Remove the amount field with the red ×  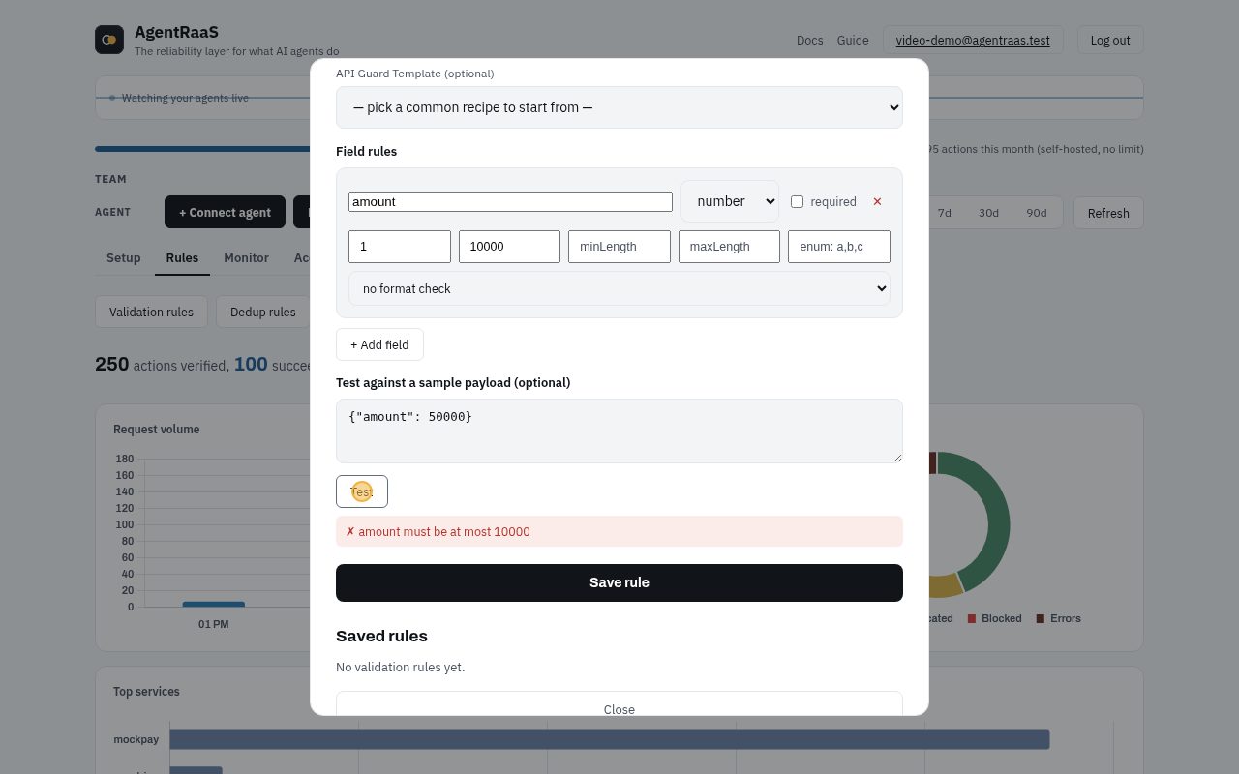(x=877, y=201)
